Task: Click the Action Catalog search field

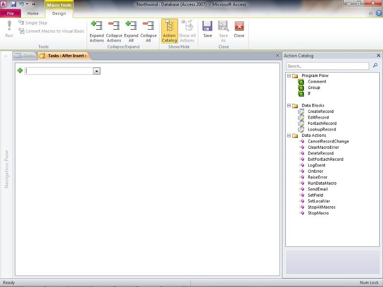Action: pyautogui.click(x=327, y=66)
